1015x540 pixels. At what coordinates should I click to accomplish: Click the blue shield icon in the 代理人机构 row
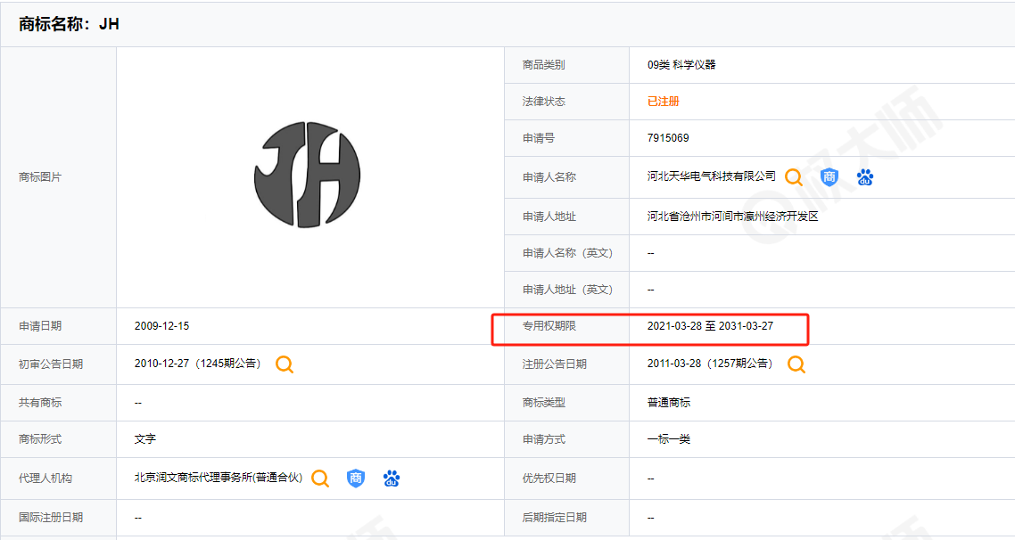[x=356, y=479]
